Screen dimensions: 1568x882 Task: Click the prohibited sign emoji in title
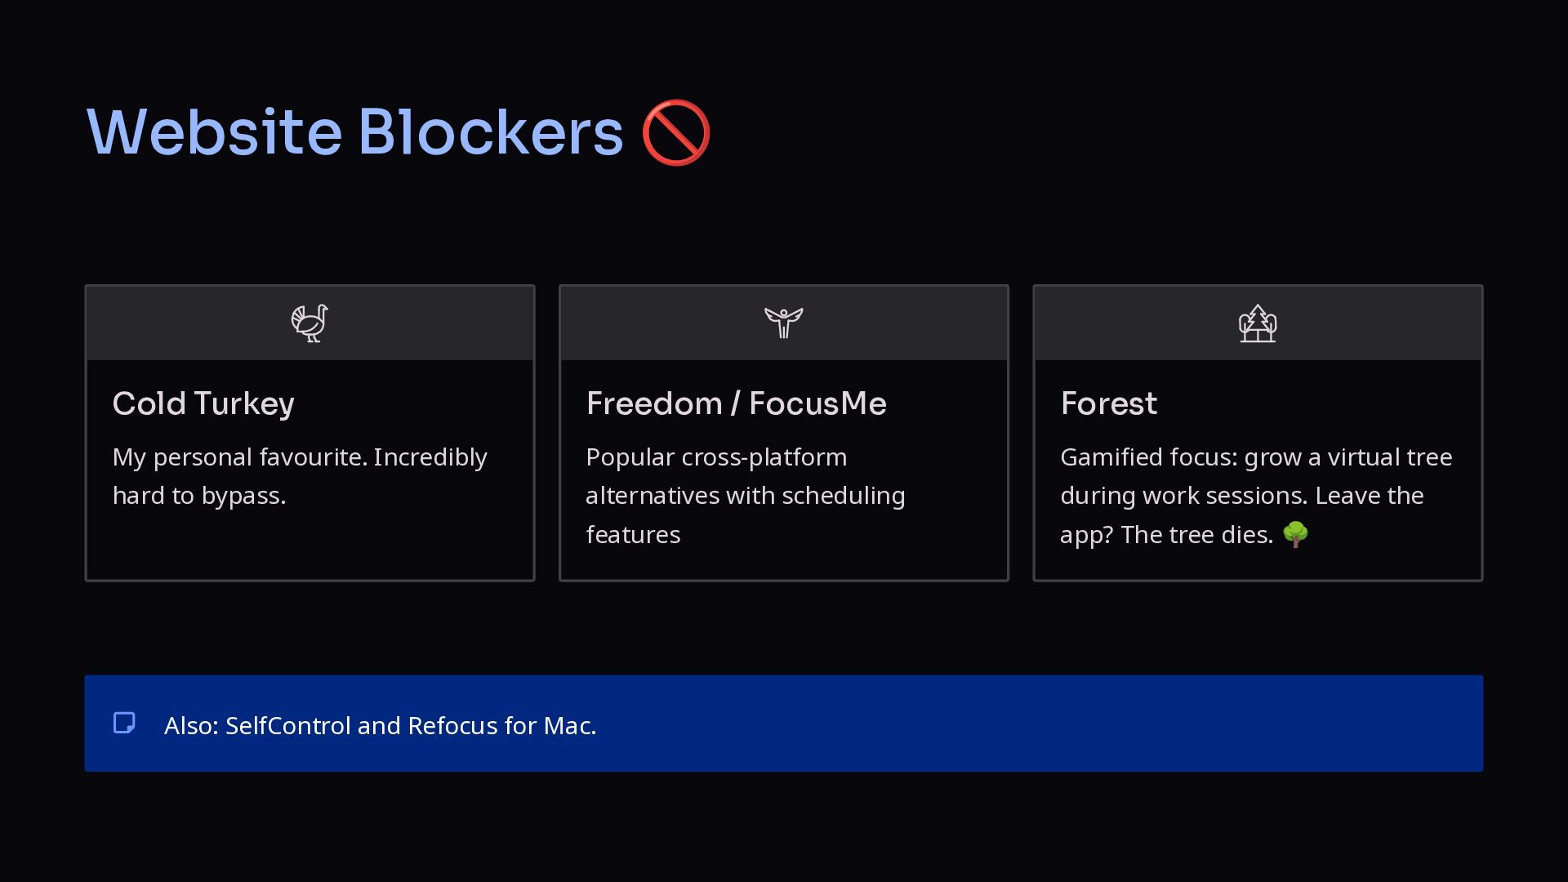click(x=676, y=133)
